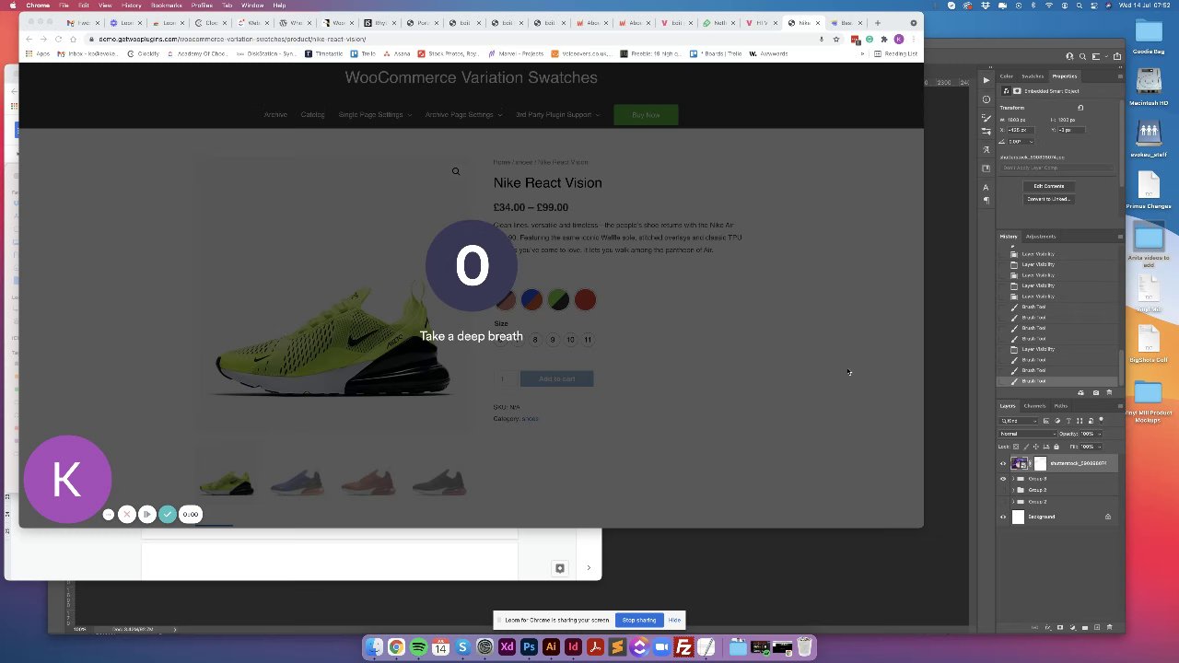Click add layer style fx icon
This screenshot has height=663, width=1179.
1048,627
